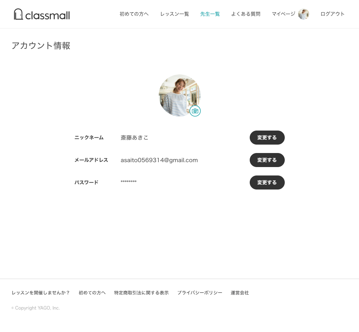Click 変更する for the パスワード row

pyautogui.click(x=267, y=182)
